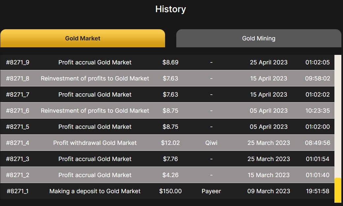Click the History heading

click(171, 9)
